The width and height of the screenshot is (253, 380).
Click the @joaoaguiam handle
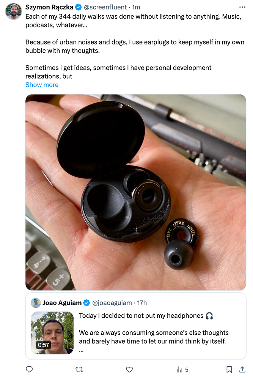(112, 303)
